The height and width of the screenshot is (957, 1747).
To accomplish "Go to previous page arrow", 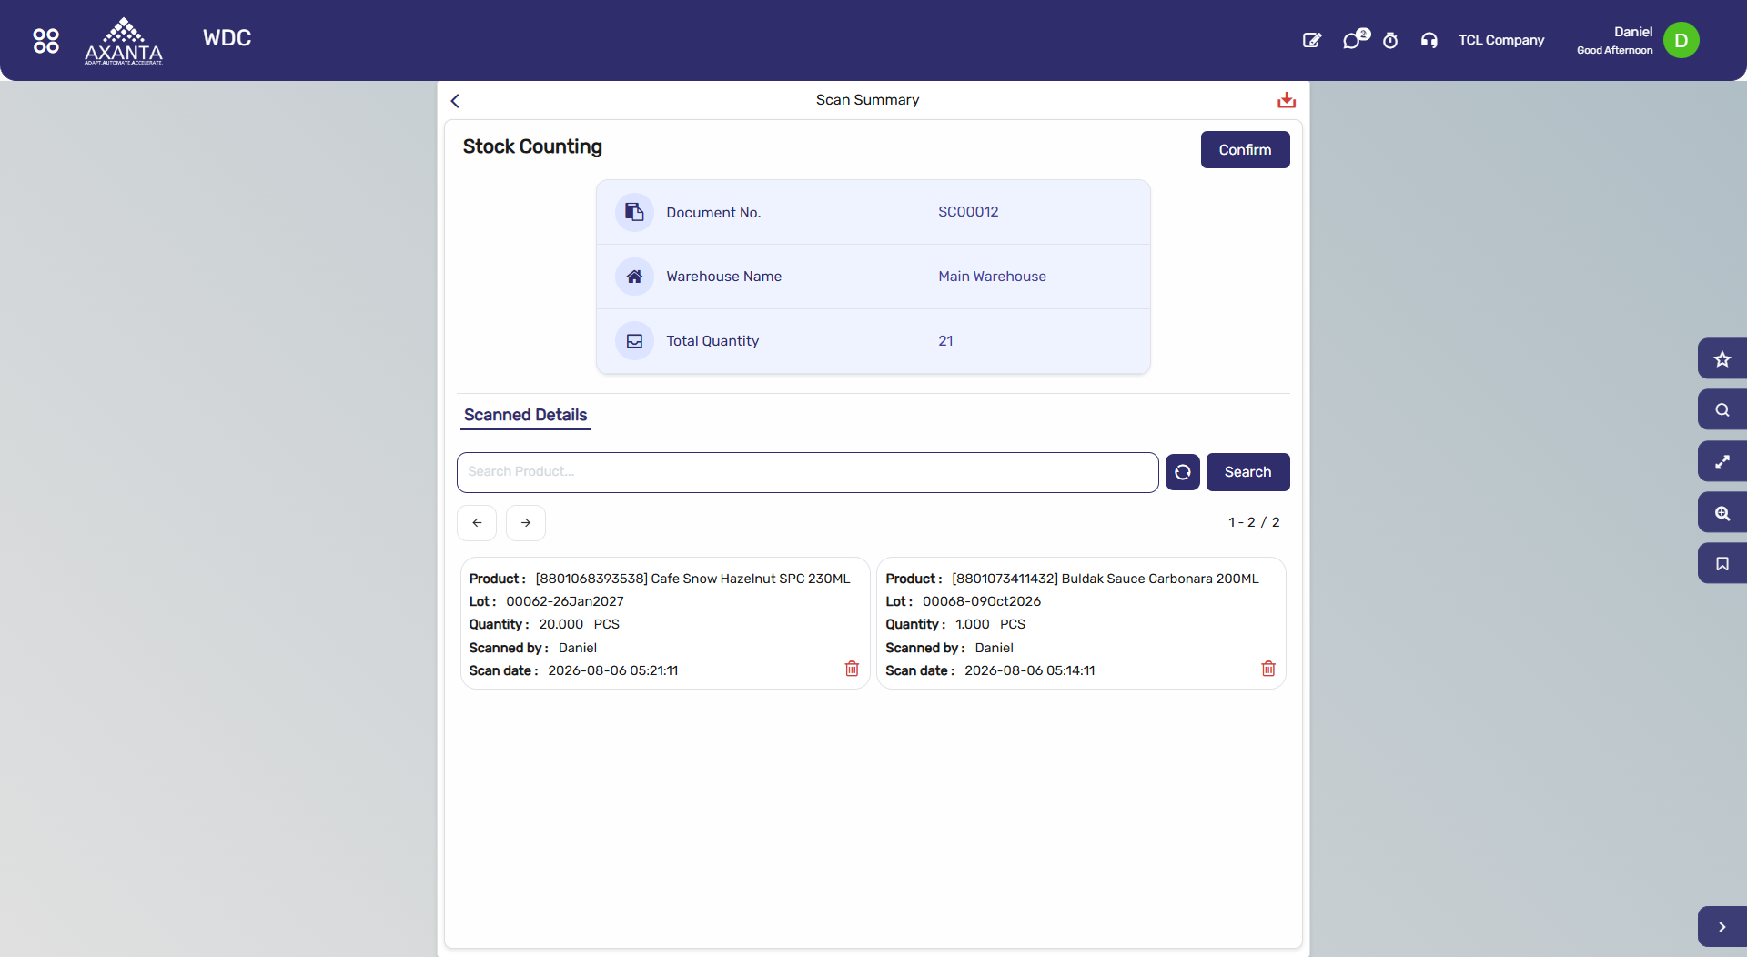I will 477,523.
